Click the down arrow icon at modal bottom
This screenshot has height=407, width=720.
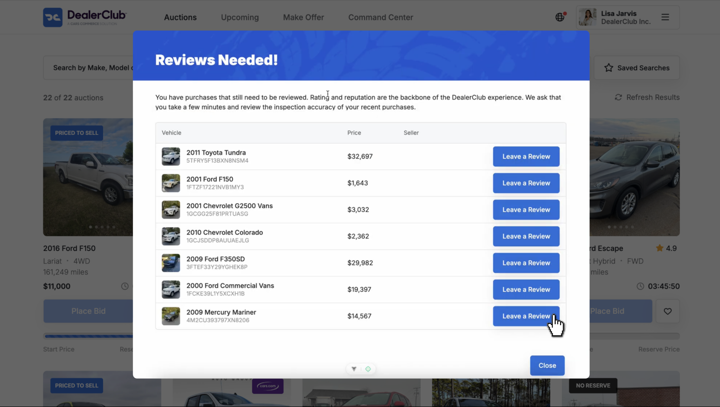(354, 369)
